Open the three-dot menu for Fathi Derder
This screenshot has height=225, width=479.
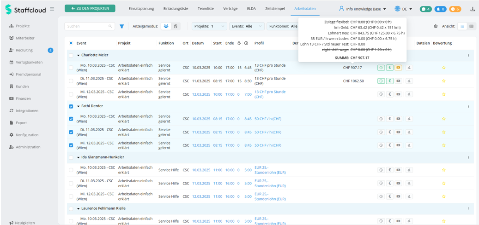coord(468,106)
